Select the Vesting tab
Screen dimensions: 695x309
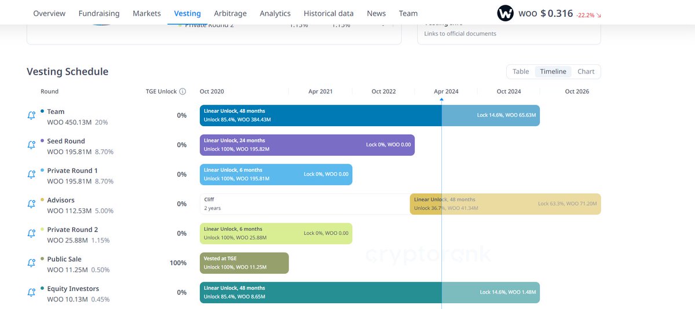(187, 13)
